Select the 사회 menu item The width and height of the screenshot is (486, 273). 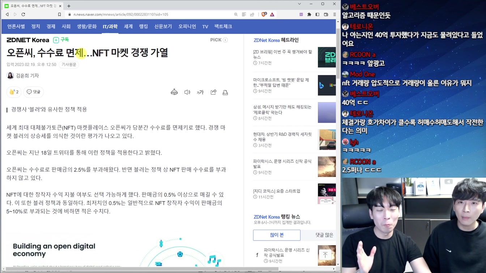(66, 26)
